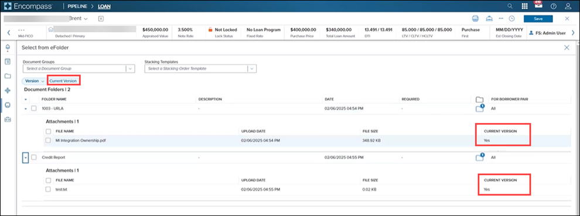580x216 pixels.
Task: Open the alerts bell in left sidebar
Action: tap(8, 47)
